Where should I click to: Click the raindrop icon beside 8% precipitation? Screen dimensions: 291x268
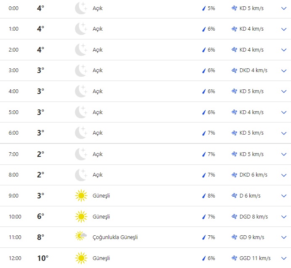[x=204, y=196]
